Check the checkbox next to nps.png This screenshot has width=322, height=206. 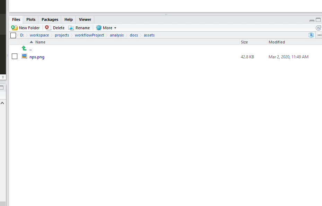[14, 56]
